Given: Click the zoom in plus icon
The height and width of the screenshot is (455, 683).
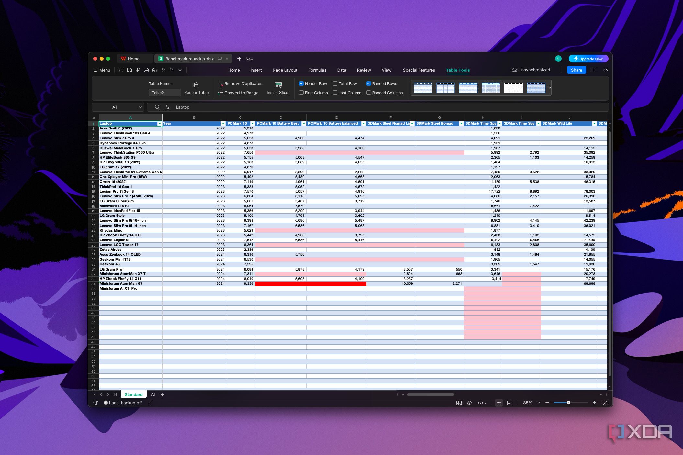Looking at the screenshot, I should pos(595,403).
